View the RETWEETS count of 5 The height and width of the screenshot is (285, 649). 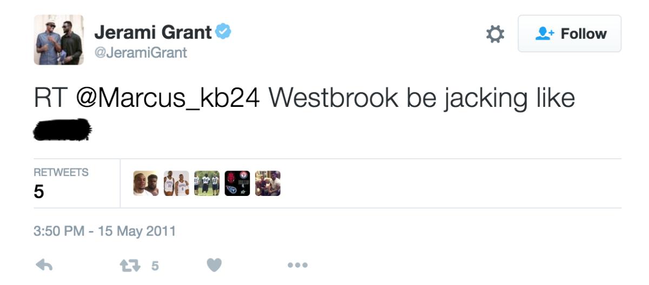click(x=61, y=184)
